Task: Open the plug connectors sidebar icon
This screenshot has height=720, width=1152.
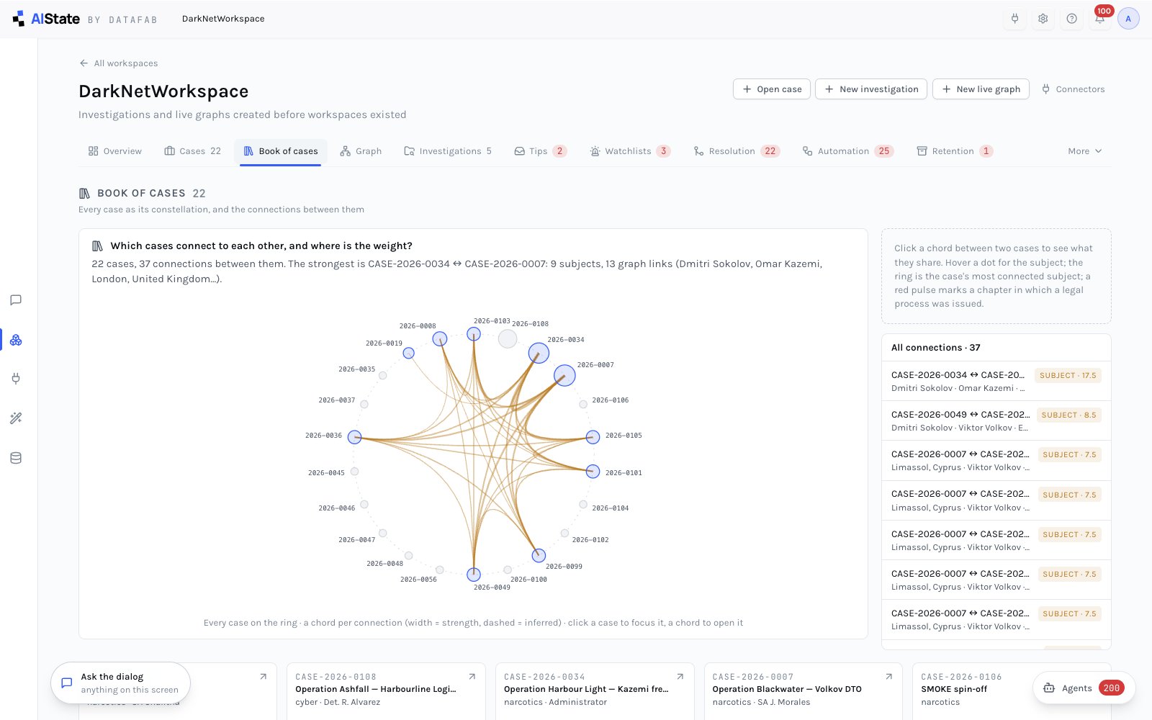Action: pyautogui.click(x=16, y=379)
